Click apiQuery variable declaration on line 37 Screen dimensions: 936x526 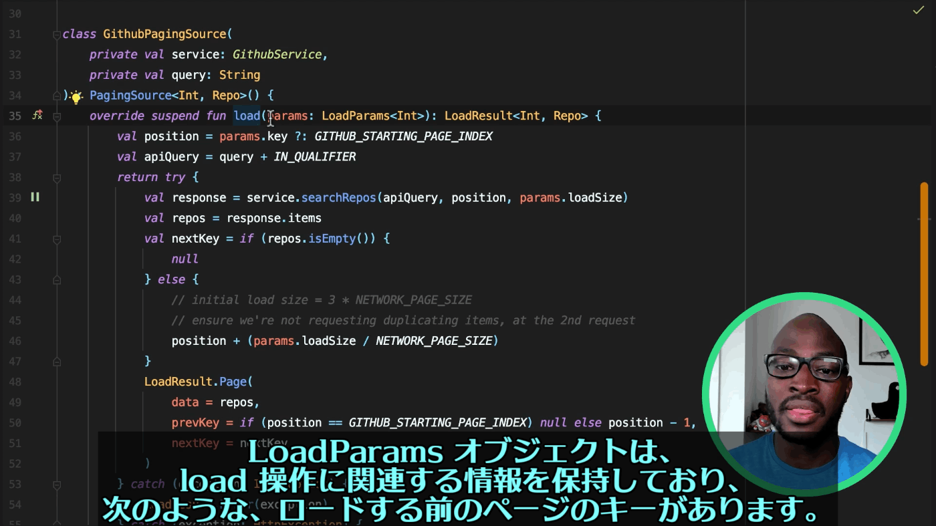[172, 157]
